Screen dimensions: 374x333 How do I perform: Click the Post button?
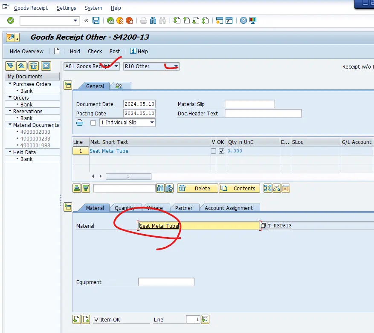coord(114,51)
